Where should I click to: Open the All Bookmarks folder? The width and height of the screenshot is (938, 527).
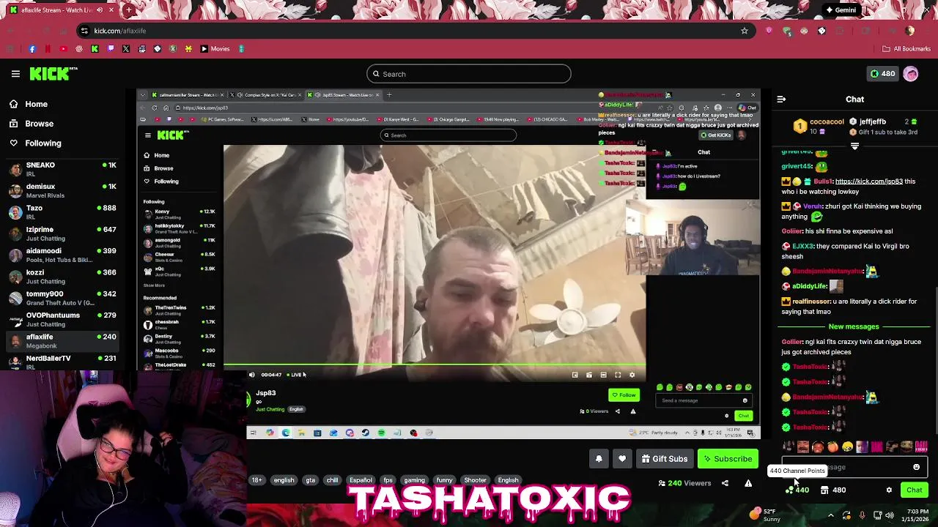click(x=906, y=49)
